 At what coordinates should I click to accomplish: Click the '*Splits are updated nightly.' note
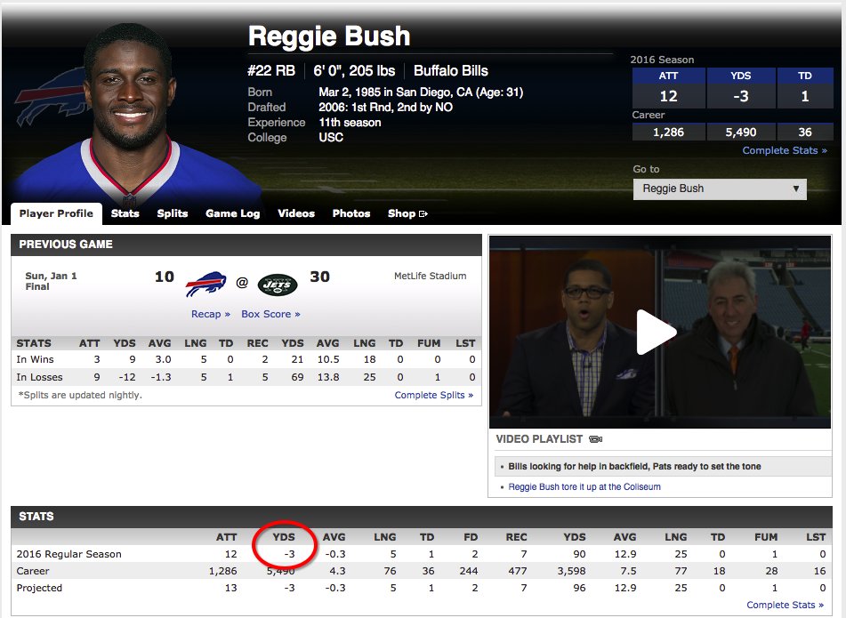80,395
